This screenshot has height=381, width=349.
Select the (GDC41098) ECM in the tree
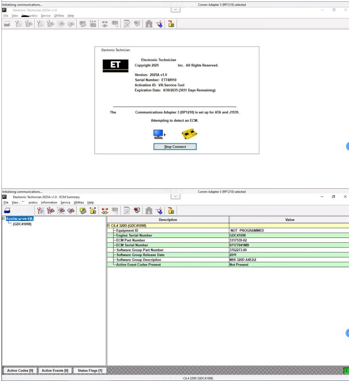(22, 224)
